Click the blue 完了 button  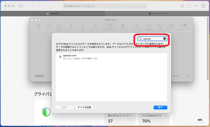(160, 108)
